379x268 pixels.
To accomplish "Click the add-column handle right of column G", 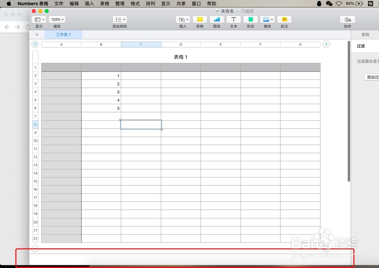I will click(x=326, y=44).
